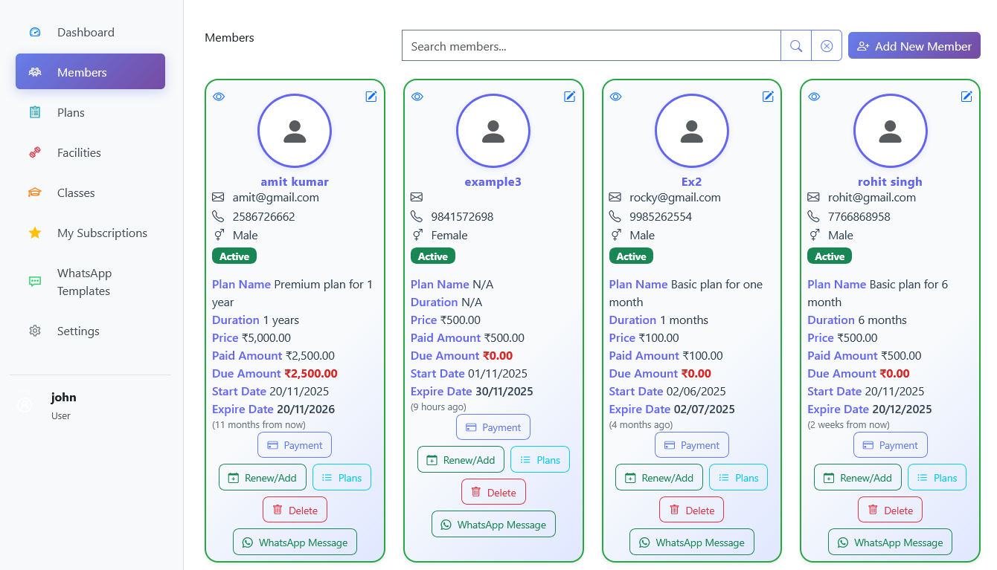
Task: Click Renew/Add on Ex2's card
Action: pyautogui.click(x=658, y=478)
